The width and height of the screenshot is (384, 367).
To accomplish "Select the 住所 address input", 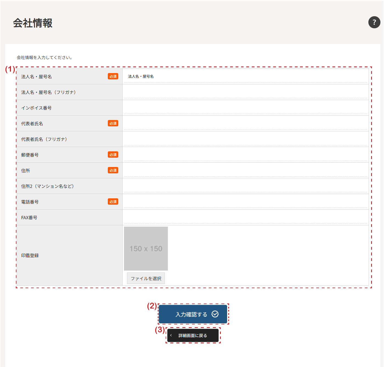I will coord(245,171).
